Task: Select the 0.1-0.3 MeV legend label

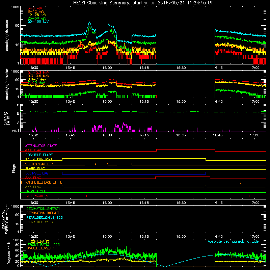Action: click(38, 73)
